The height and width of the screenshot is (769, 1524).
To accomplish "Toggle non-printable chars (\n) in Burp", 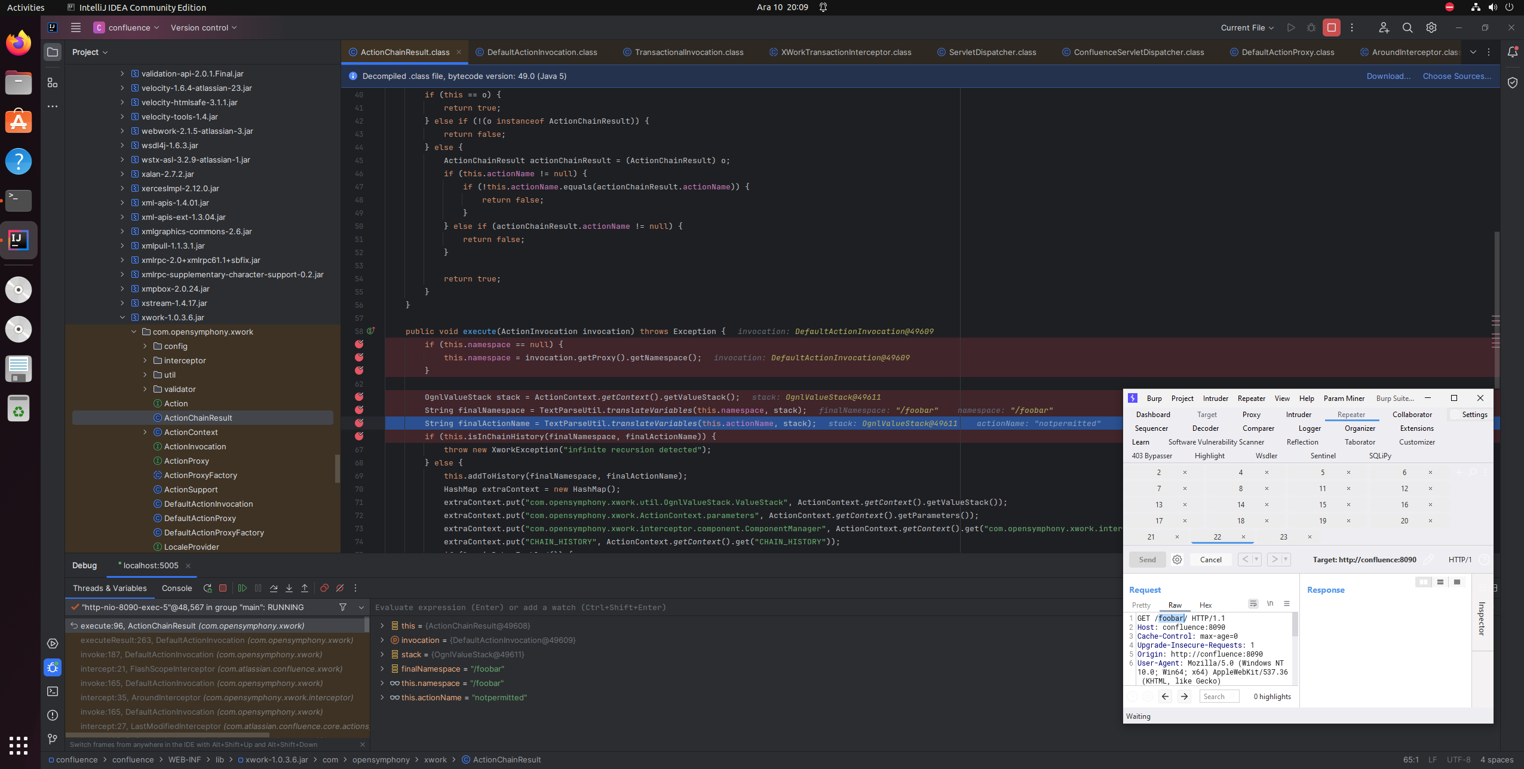I will pyautogui.click(x=1270, y=603).
